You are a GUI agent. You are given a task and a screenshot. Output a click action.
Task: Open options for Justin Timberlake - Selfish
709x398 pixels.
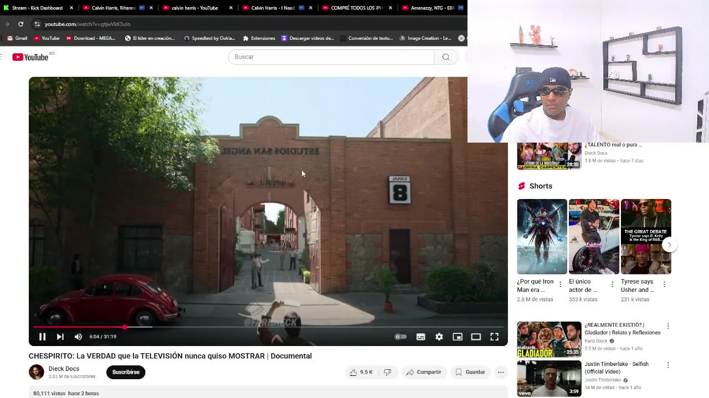tap(668, 365)
